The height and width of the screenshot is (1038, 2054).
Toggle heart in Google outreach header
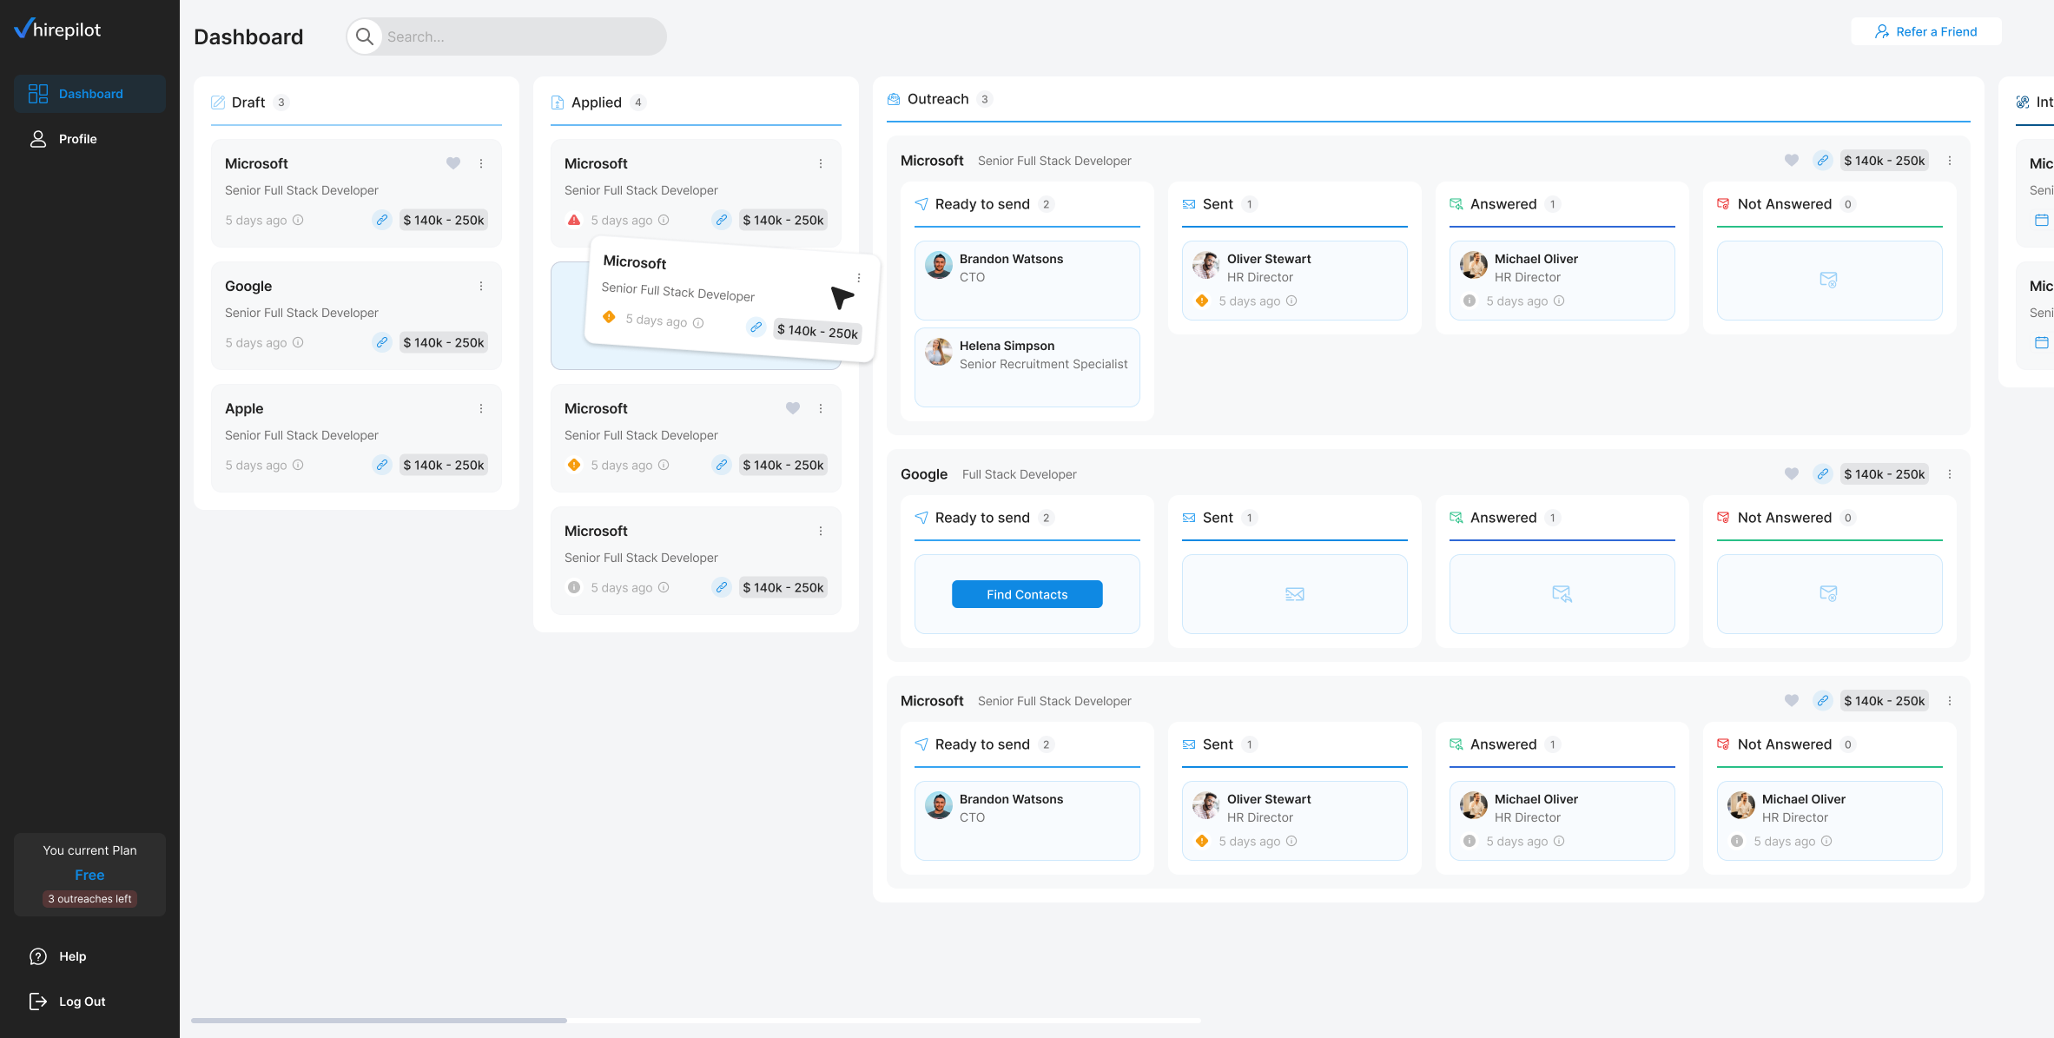(x=1792, y=474)
